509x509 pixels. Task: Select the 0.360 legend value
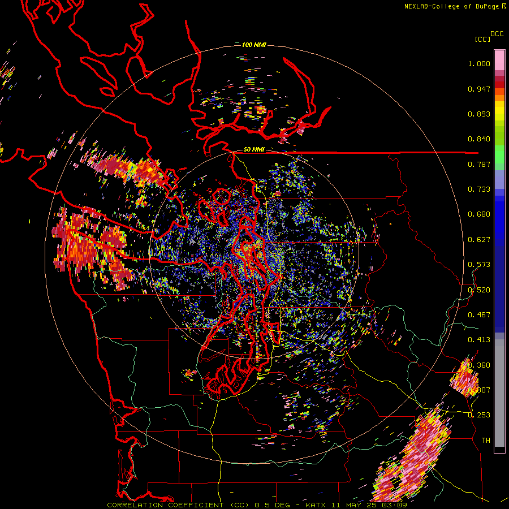479,365
